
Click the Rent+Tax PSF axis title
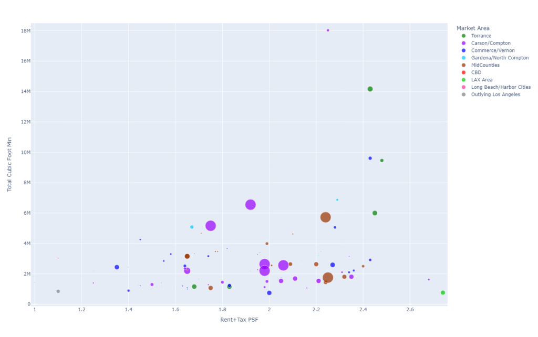(x=240, y=320)
